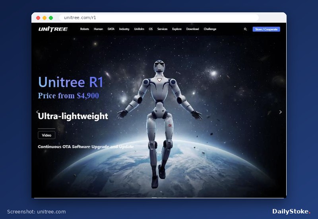
Task: Click the red close window button
Action: tap(38, 18)
